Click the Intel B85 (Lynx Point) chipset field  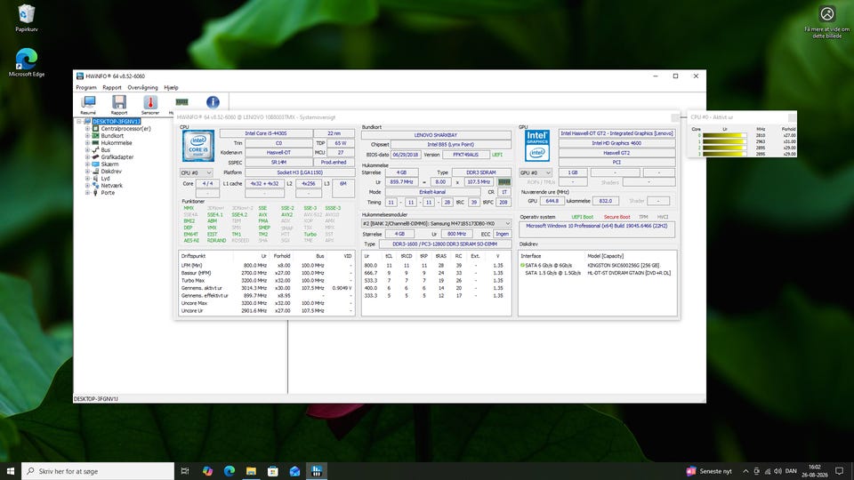[450, 144]
